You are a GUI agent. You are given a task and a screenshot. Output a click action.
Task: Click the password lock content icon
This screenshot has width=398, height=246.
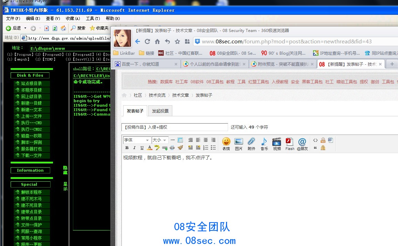(323, 148)
